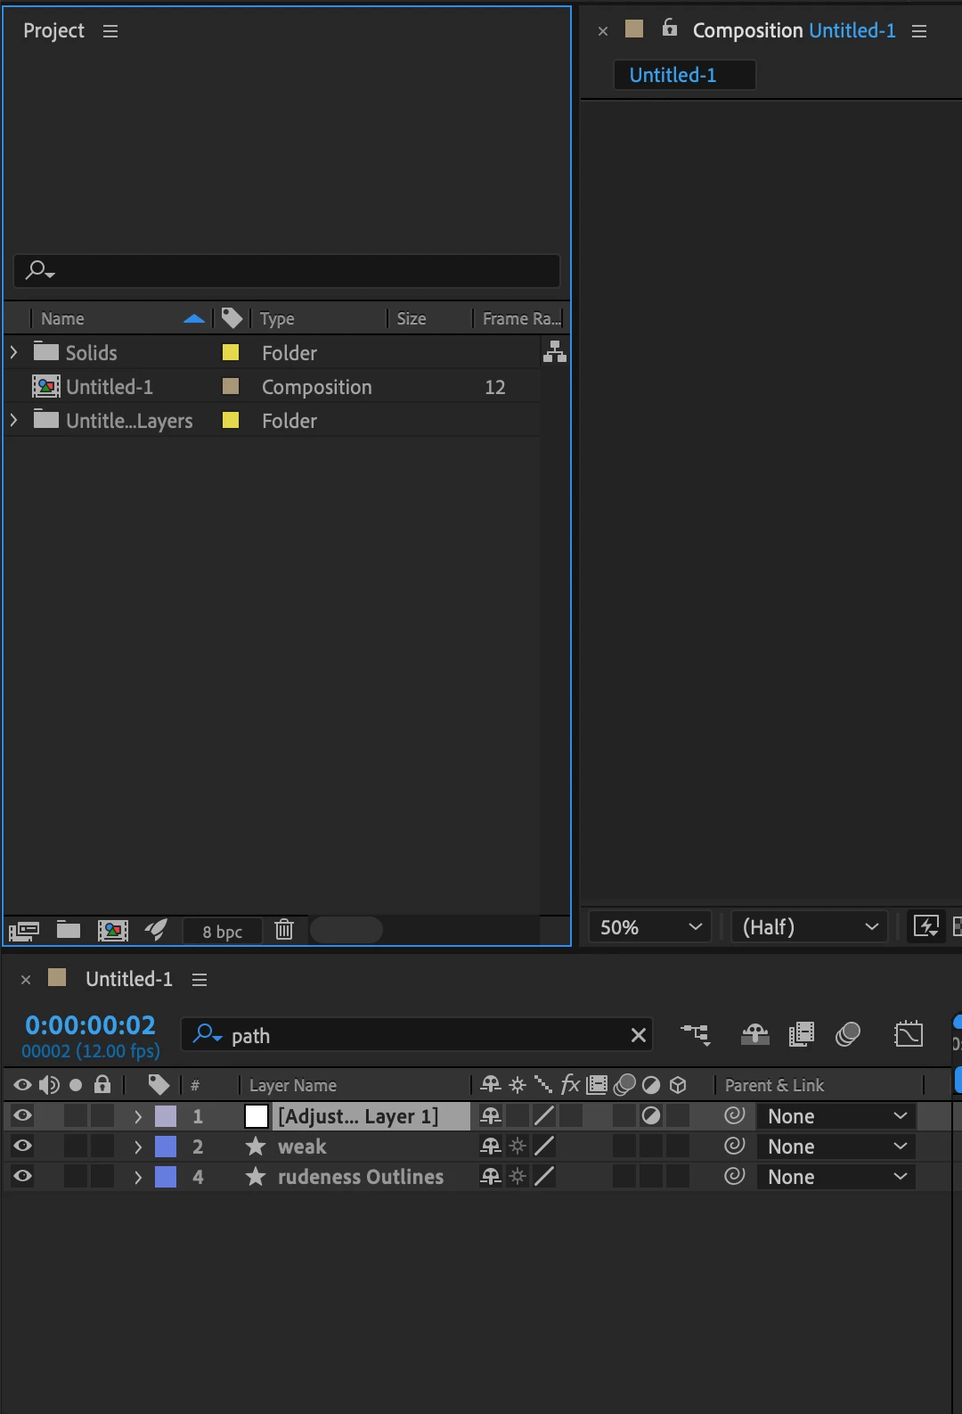
Task: Toggle Adjustment Layer 1 adjustment layer switch
Action: pyautogui.click(x=651, y=1115)
